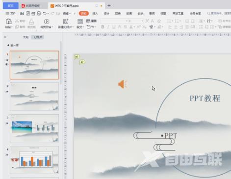
Task: Open the File menu button
Action: [11, 14]
